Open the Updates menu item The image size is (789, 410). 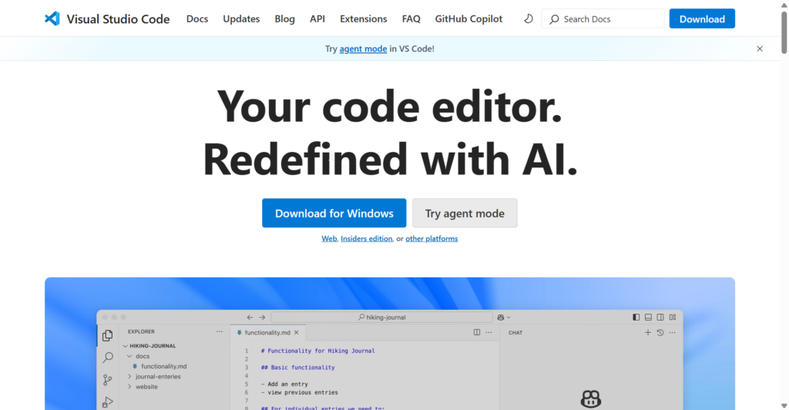click(x=241, y=18)
